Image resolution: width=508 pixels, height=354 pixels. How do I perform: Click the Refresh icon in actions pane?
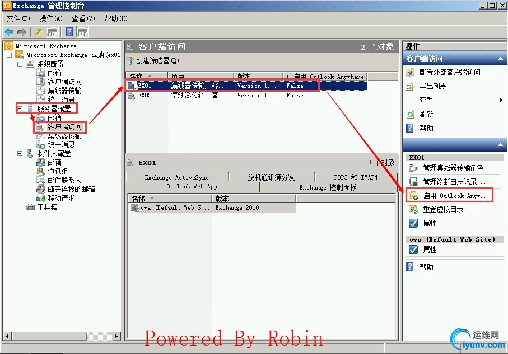(x=410, y=114)
